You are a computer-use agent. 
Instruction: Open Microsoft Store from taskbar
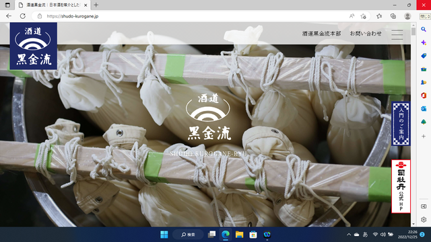pos(253,235)
